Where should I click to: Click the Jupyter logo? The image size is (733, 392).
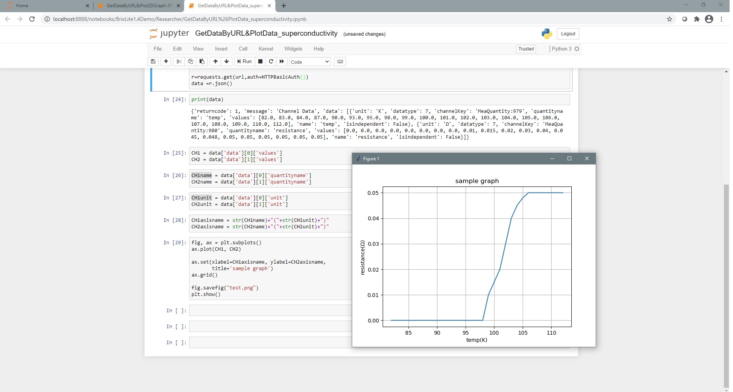(169, 33)
